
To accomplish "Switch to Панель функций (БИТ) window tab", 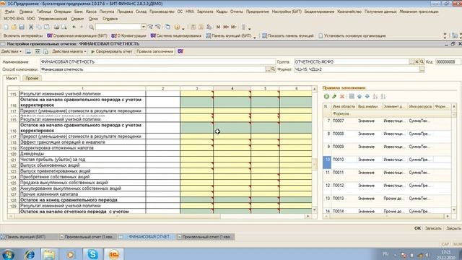I will (28, 237).
